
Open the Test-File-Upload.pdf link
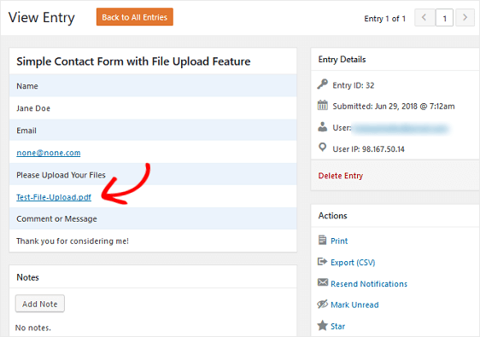(x=54, y=197)
